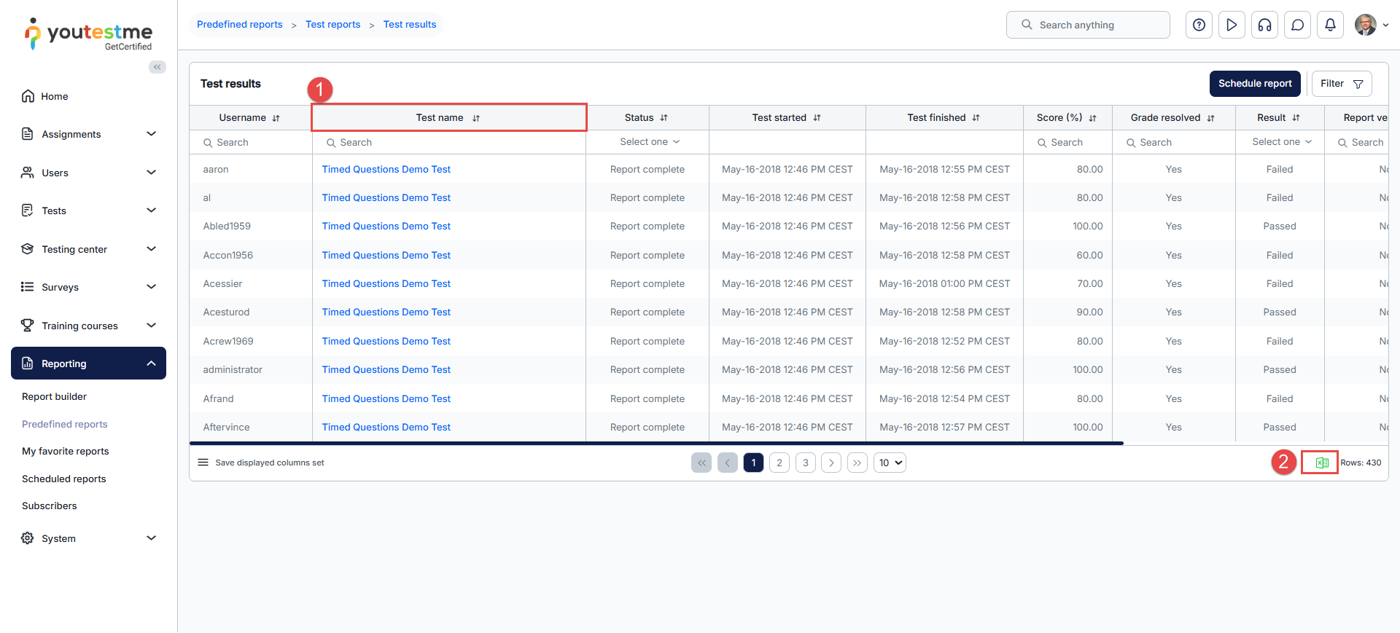Click the play video tutorial icon
This screenshot has height=633, width=1400.
click(x=1232, y=25)
